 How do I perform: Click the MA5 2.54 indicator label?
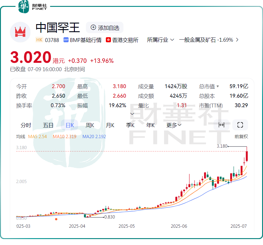37,137
